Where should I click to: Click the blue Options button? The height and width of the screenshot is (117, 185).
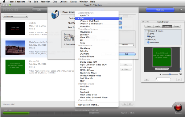[160, 10]
